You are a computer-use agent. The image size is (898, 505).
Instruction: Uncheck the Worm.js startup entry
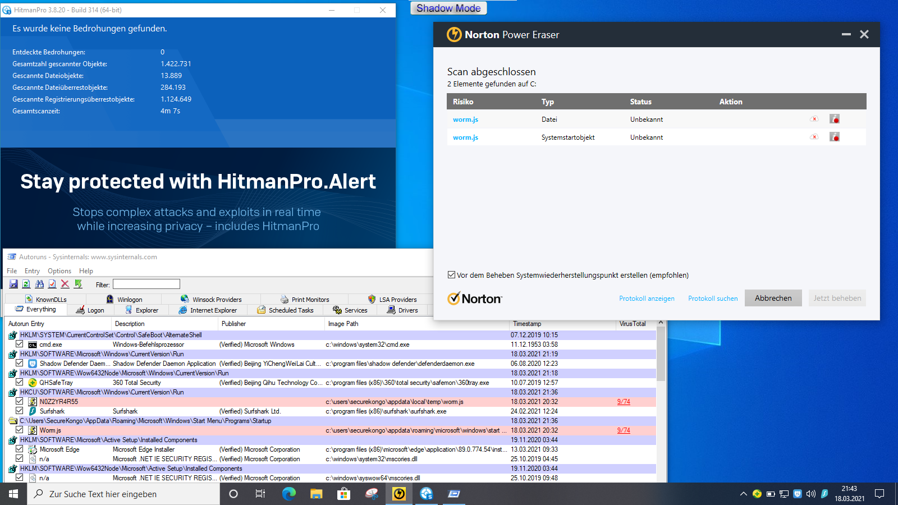(20, 430)
